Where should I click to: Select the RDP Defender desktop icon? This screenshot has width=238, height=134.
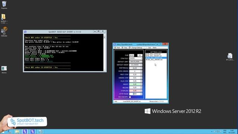point(4,32)
